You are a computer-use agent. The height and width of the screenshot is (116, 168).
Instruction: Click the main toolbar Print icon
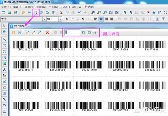pyautogui.click(x=29, y=12)
